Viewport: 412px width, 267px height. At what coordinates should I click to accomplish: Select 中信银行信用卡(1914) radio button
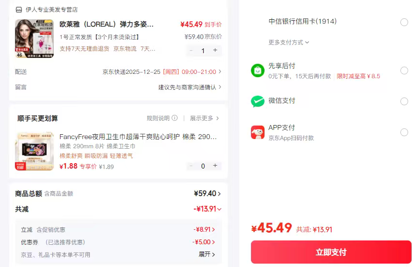pyautogui.click(x=404, y=22)
